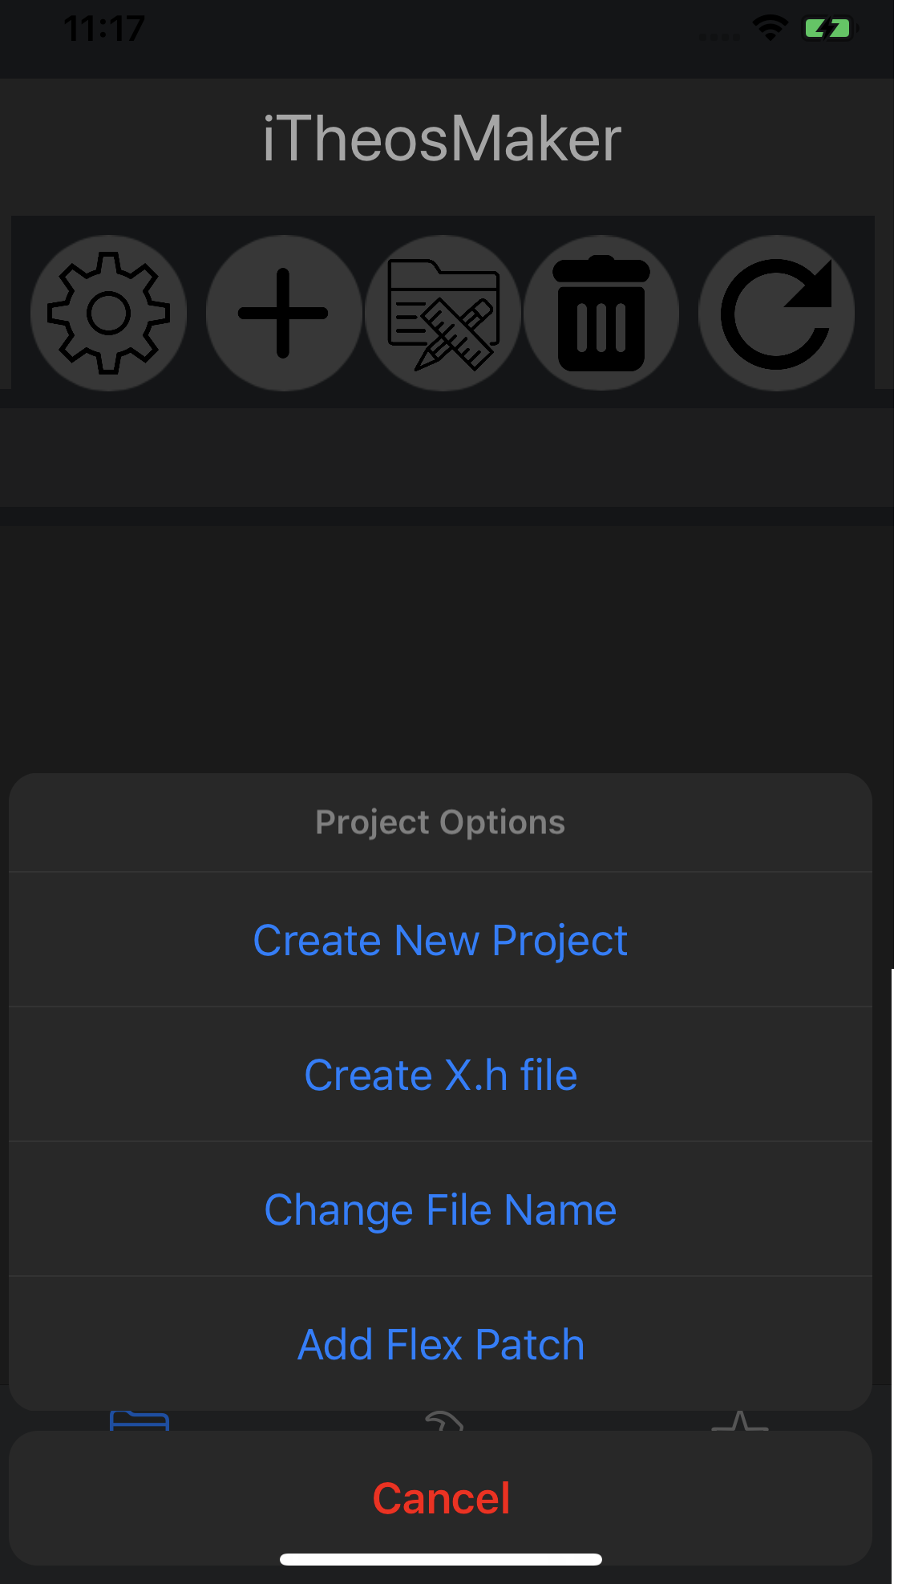Dismiss the sheet with Cancel

(x=440, y=1497)
